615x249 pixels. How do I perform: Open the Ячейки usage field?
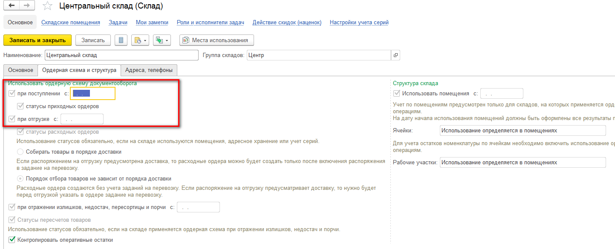tap(523, 131)
